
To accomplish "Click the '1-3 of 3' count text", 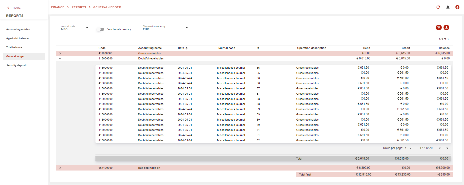I will tap(444, 39).
